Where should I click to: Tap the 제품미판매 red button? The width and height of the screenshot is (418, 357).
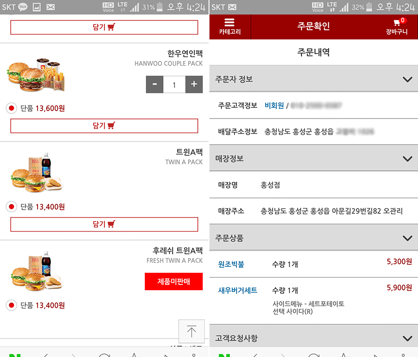(x=174, y=281)
